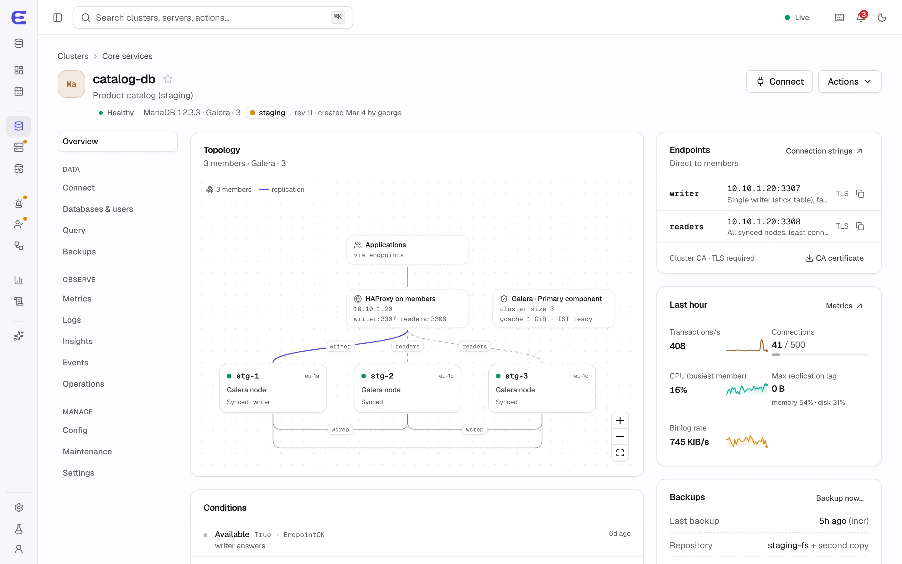Select the stg-1 Galera node card

[x=273, y=388]
